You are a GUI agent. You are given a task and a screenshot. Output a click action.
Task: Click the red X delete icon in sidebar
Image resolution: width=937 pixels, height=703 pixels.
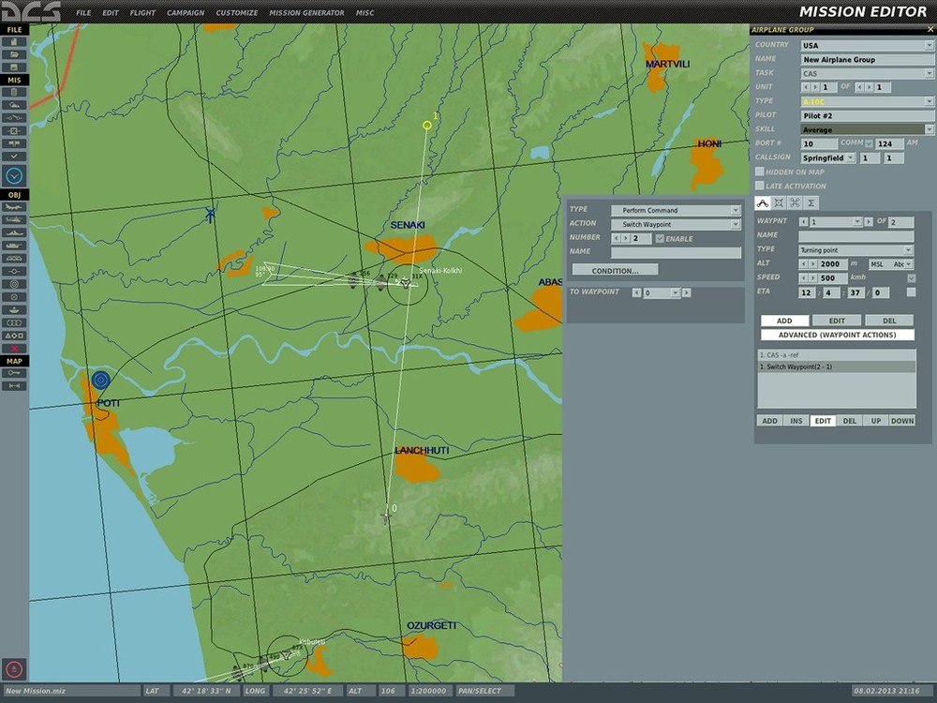tap(14, 348)
